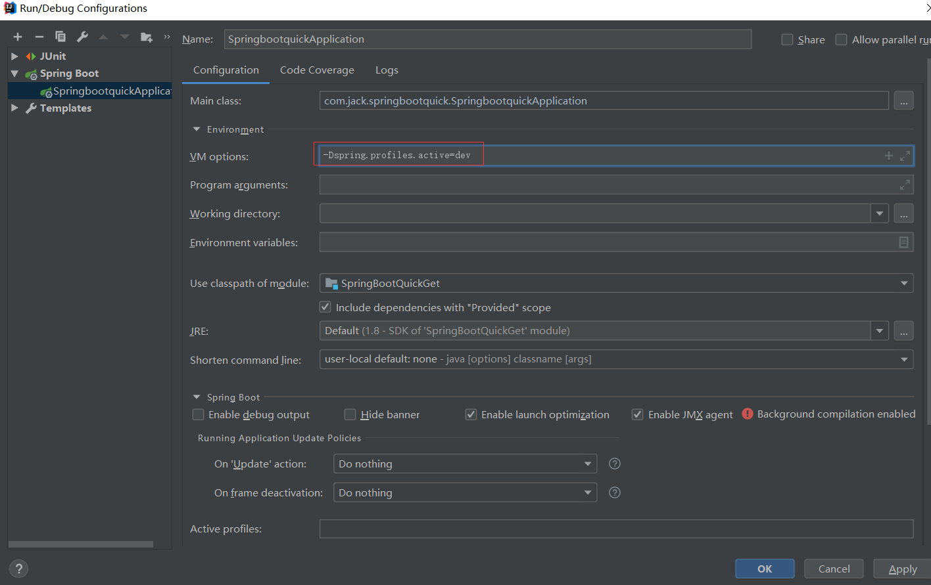Move the configuration down with the down arrow
This screenshot has width=931, height=585.
point(124,37)
